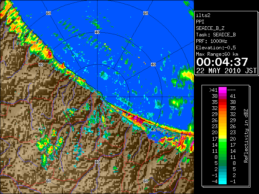The image size is (259, 194).
Task: Pick the cyan -4 to -1 dBZ swatch
Action: [223, 181]
